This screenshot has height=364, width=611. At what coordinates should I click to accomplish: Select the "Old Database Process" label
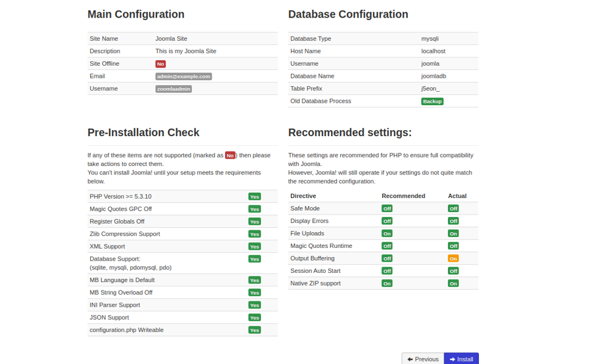321,101
